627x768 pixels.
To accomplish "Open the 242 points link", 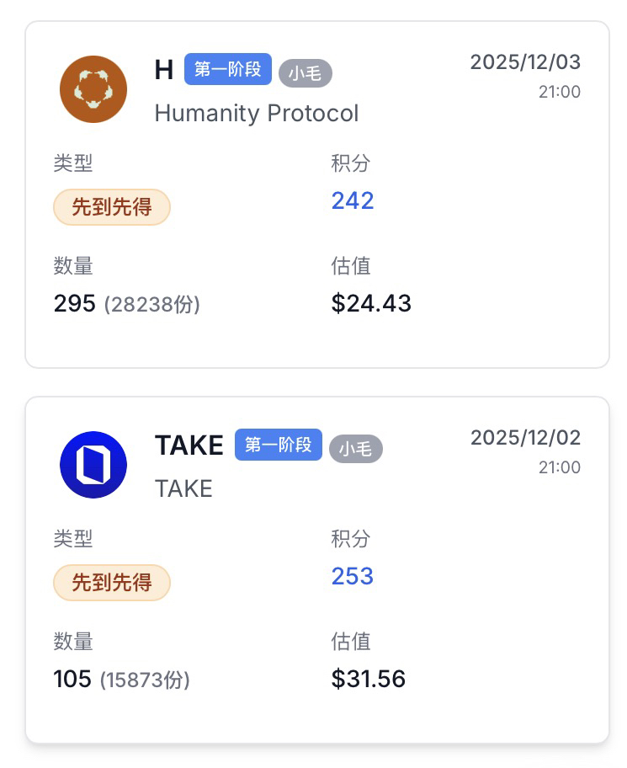I will (353, 200).
